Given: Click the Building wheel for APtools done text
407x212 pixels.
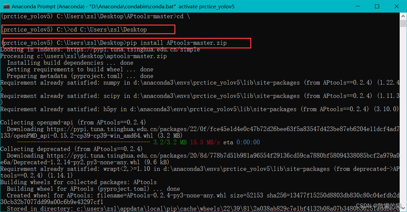Looking at the screenshot, I should pos(93,188).
